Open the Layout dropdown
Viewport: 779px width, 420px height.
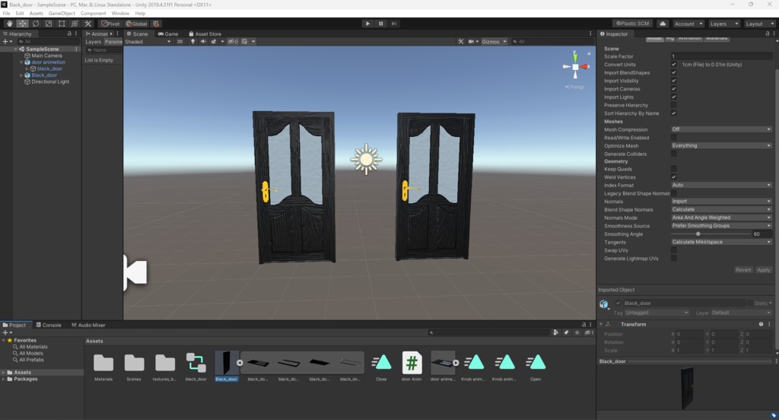coord(758,24)
